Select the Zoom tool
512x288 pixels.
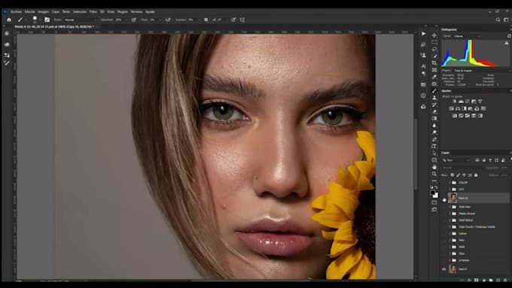pyautogui.click(x=434, y=174)
